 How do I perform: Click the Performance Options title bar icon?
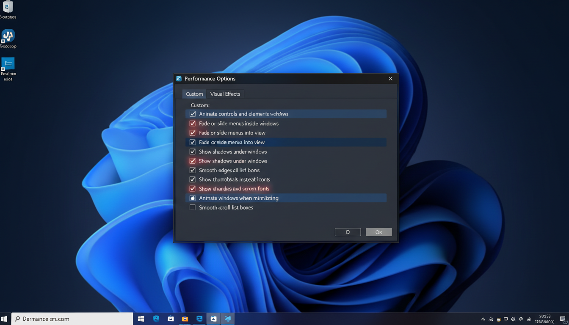pos(180,79)
